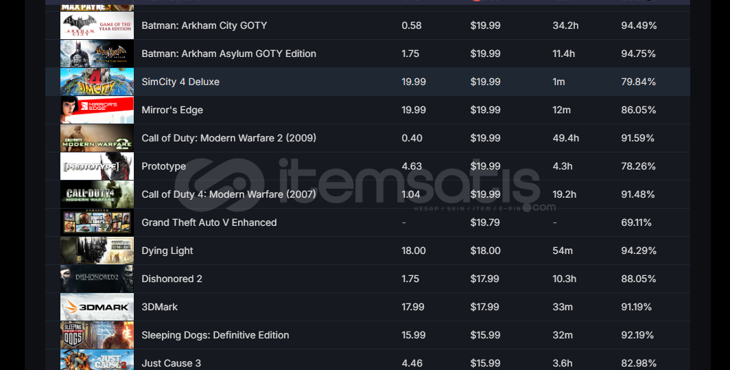
Task: Click Call of Duty: Modern Warfare 2 (2009) title
Action: coord(228,138)
